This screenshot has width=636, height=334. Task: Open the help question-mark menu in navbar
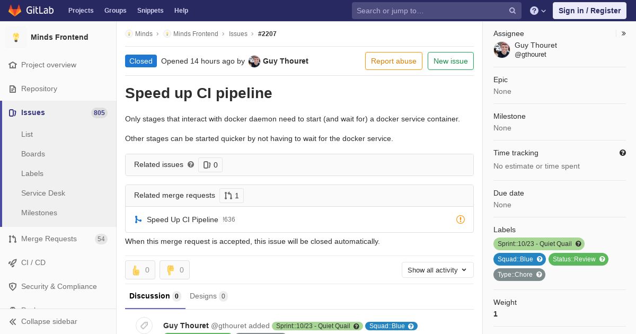point(538,11)
